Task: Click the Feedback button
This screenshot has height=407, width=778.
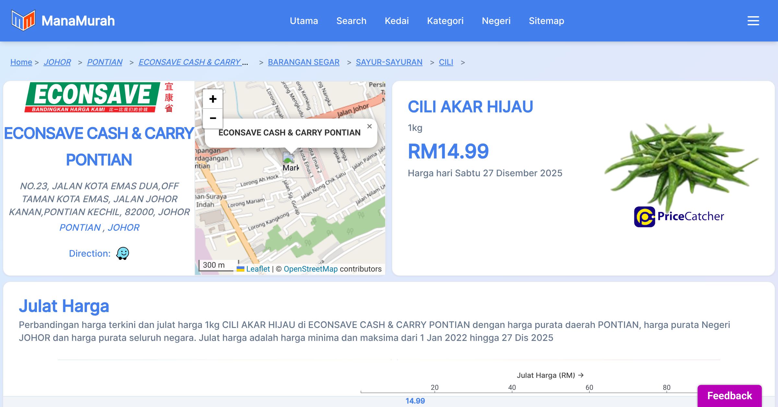Action: point(729,396)
